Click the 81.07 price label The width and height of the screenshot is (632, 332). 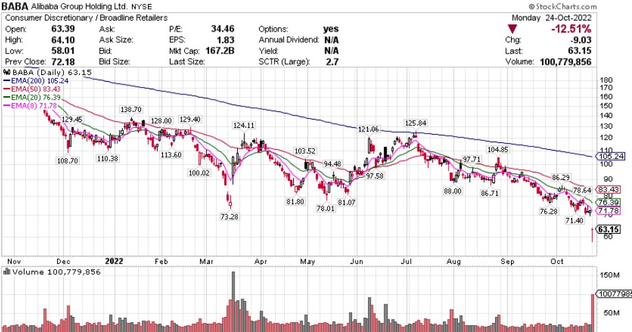(x=347, y=203)
